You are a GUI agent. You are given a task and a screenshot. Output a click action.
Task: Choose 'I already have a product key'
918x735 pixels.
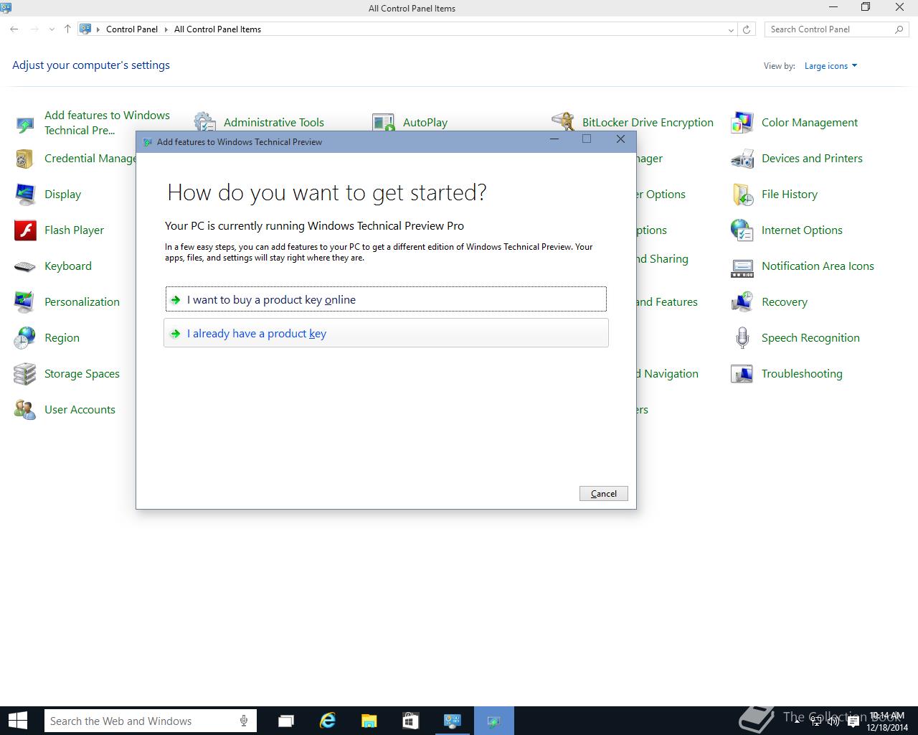coord(386,333)
